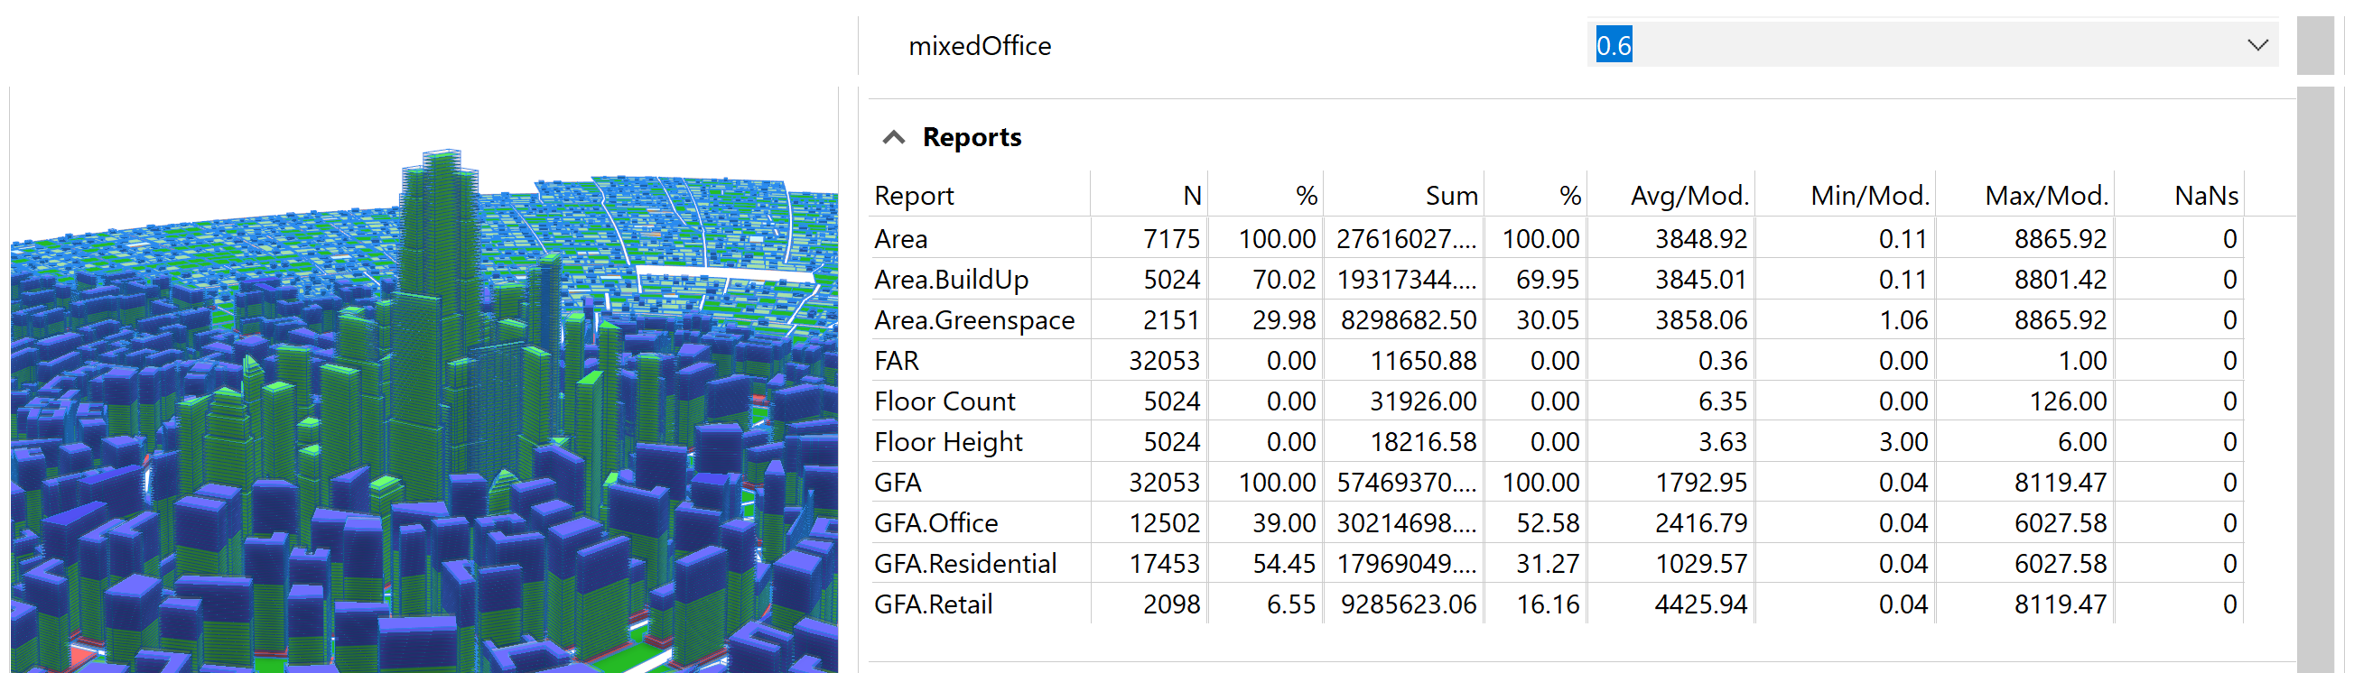Click the Area.BuildUp average 3845.01
The height and width of the screenshot is (673, 2354).
point(1700,280)
